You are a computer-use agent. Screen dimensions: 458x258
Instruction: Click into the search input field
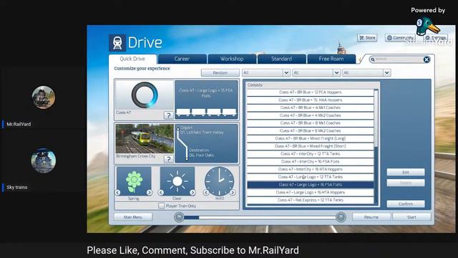click(399, 59)
